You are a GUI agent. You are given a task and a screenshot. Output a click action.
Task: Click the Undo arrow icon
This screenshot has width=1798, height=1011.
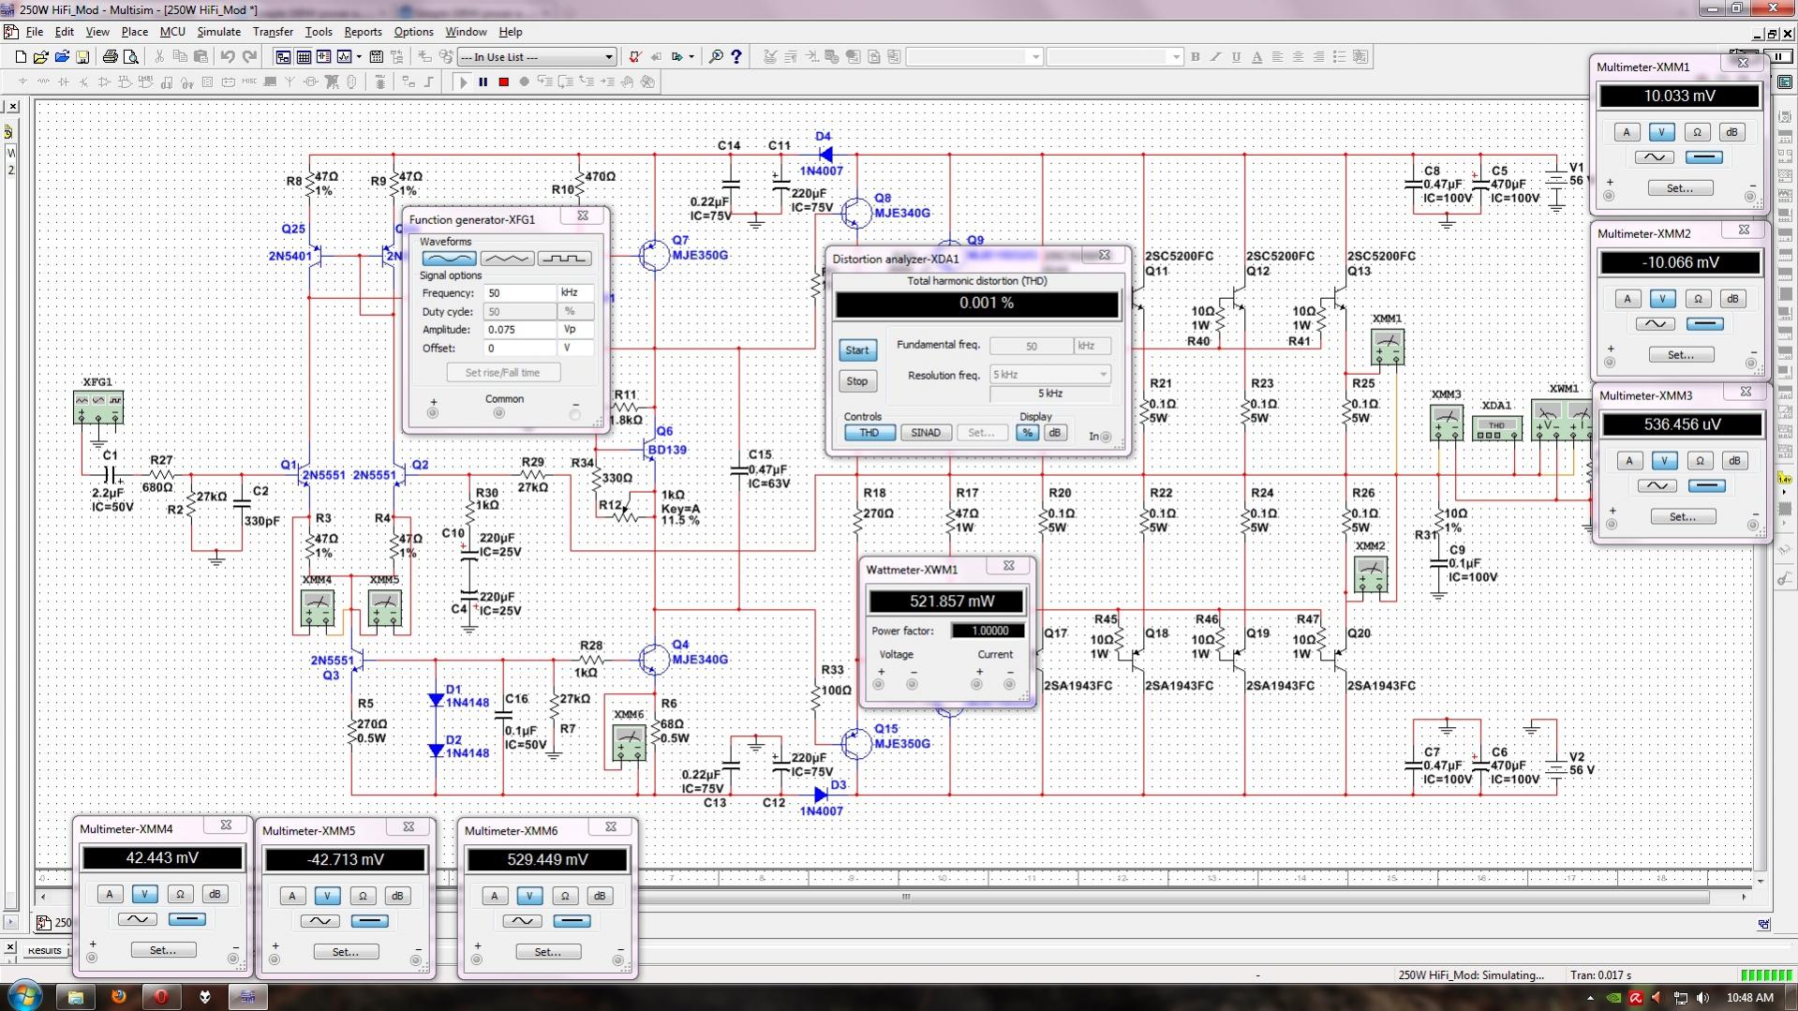[228, 57]
